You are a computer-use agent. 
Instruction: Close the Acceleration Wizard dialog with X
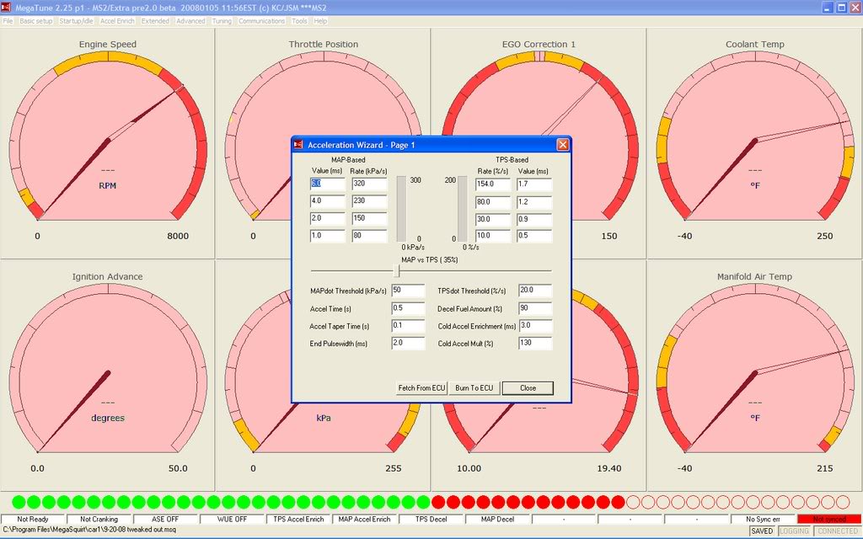click(562, 145)
